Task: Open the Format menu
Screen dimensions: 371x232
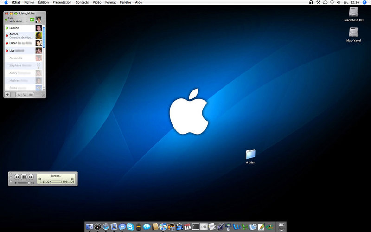Action: pyautogui.click(x=110, y=2)
